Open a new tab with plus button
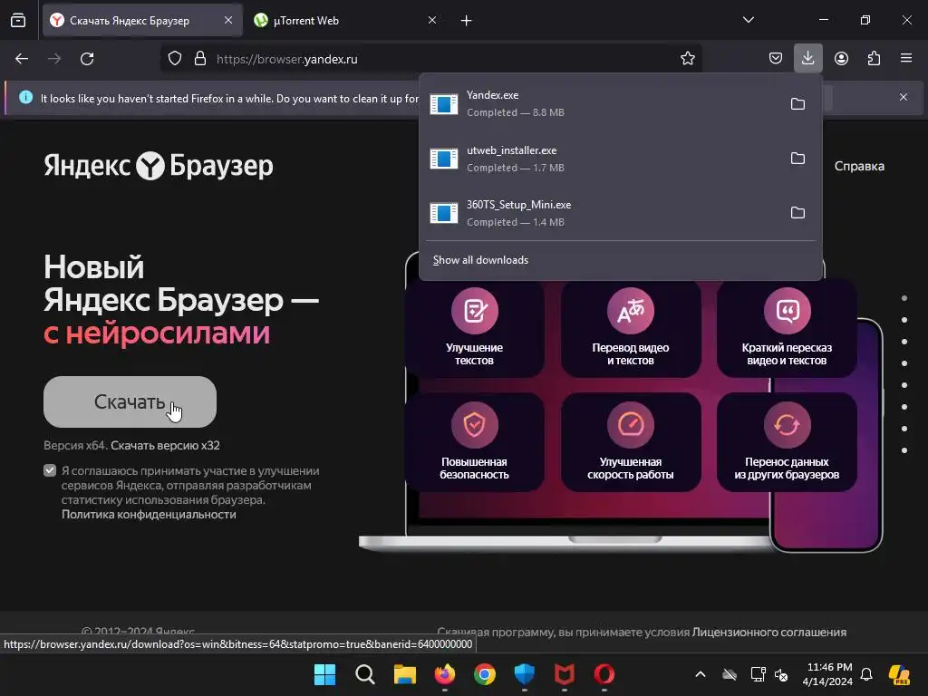Screen dimensions: 928x696 point(467,21)
